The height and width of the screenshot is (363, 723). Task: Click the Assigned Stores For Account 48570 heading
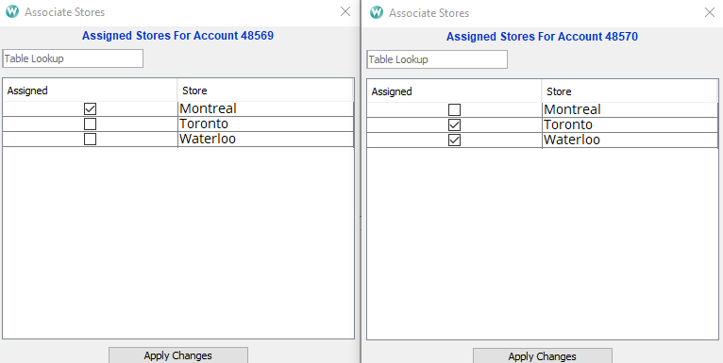pyautogui.click(x=542, y=37)
